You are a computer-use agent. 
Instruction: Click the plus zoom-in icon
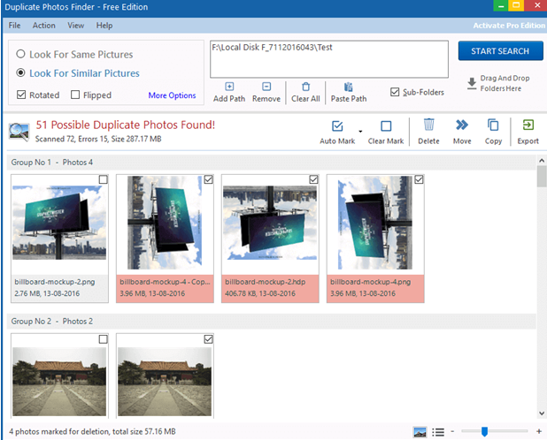[539, 431]
